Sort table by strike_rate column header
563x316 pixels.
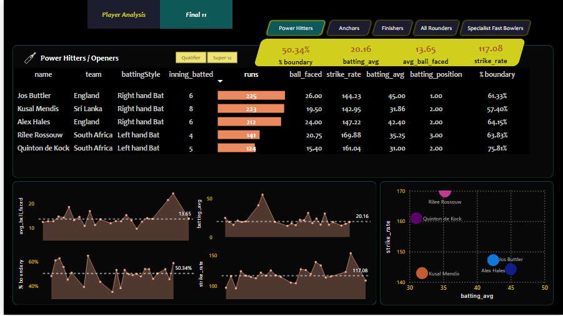(343, 74)
